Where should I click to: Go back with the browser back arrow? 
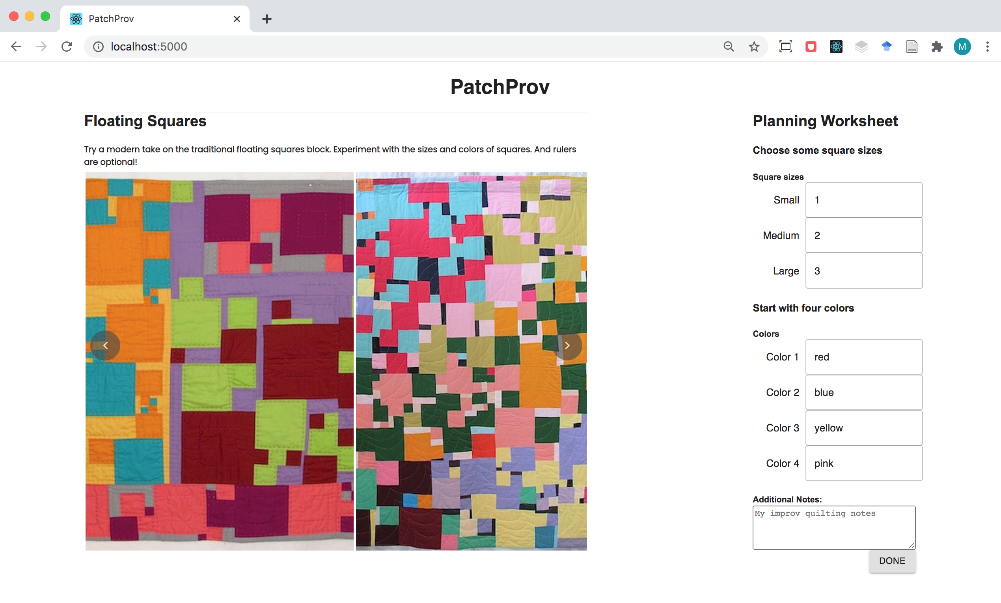click(16, 47)
